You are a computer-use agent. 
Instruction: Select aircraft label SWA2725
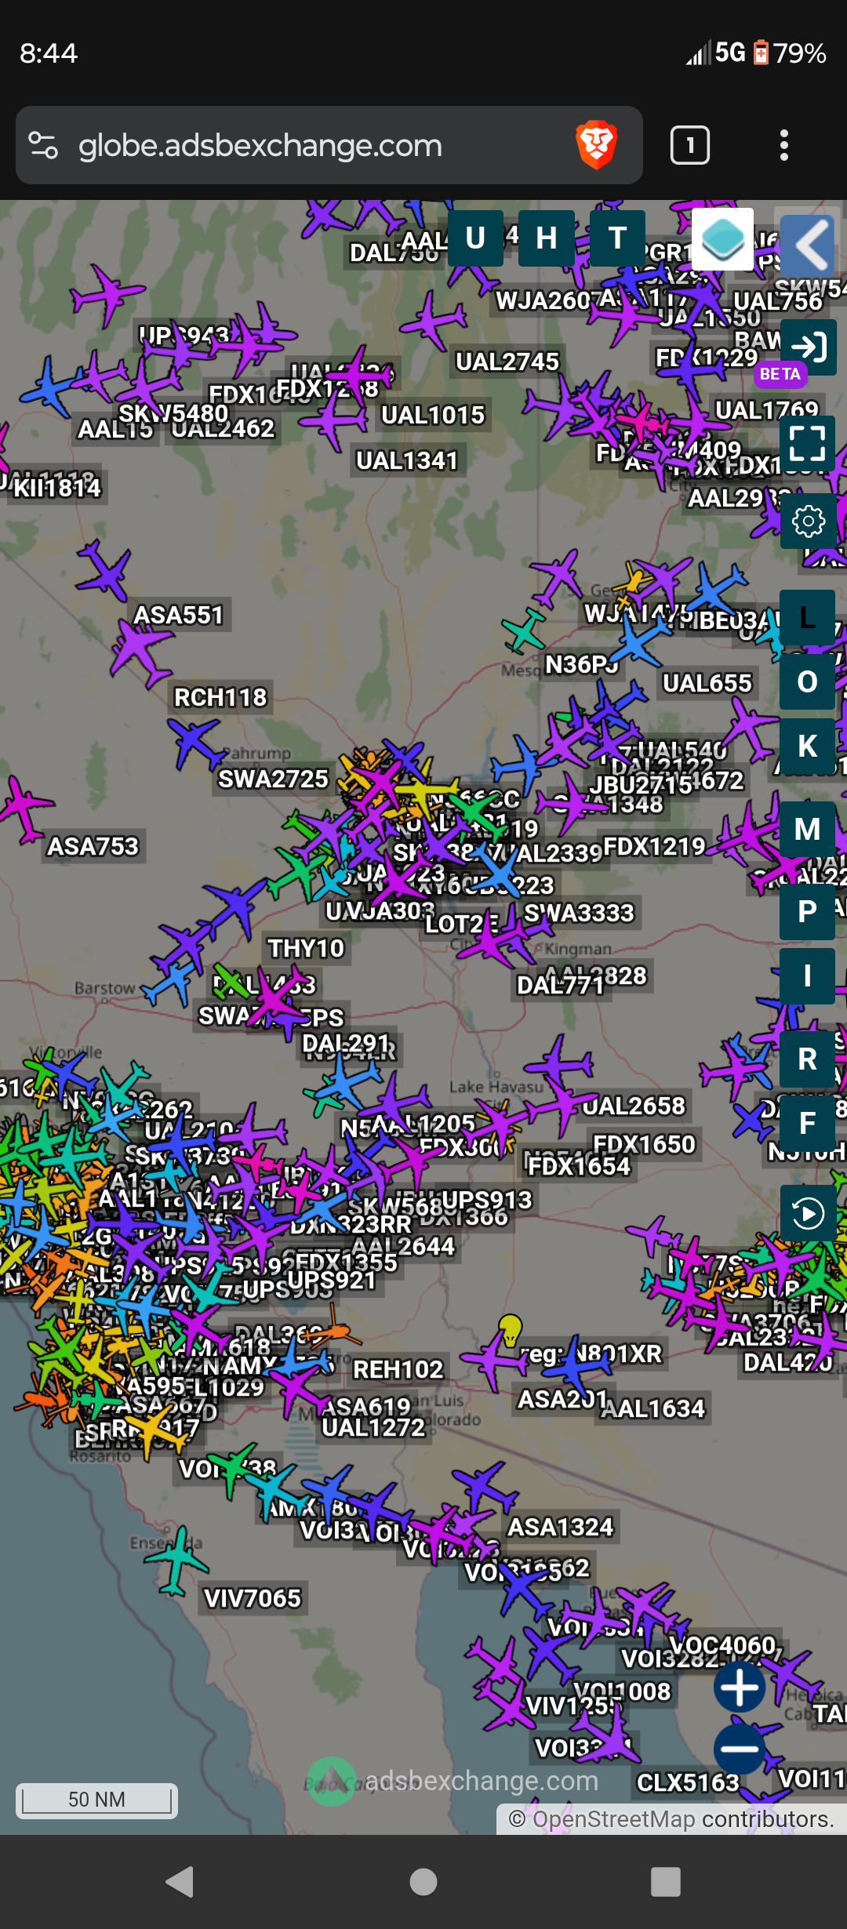pos(273,779)
